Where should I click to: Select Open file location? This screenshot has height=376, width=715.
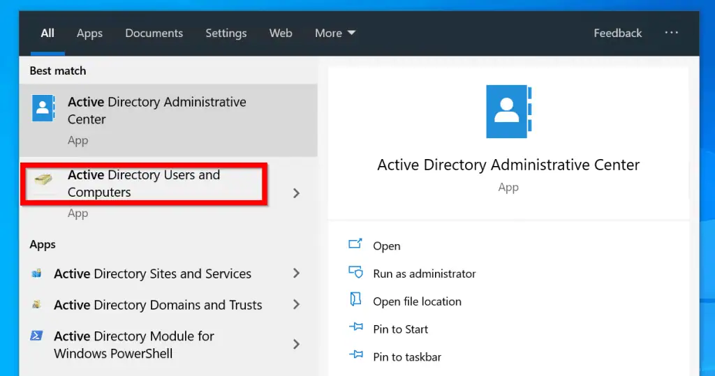pos(417,301)
